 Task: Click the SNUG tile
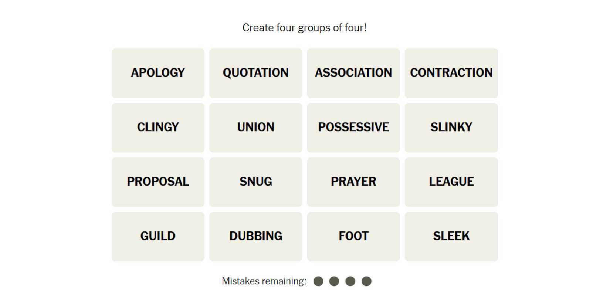(255, 182)
